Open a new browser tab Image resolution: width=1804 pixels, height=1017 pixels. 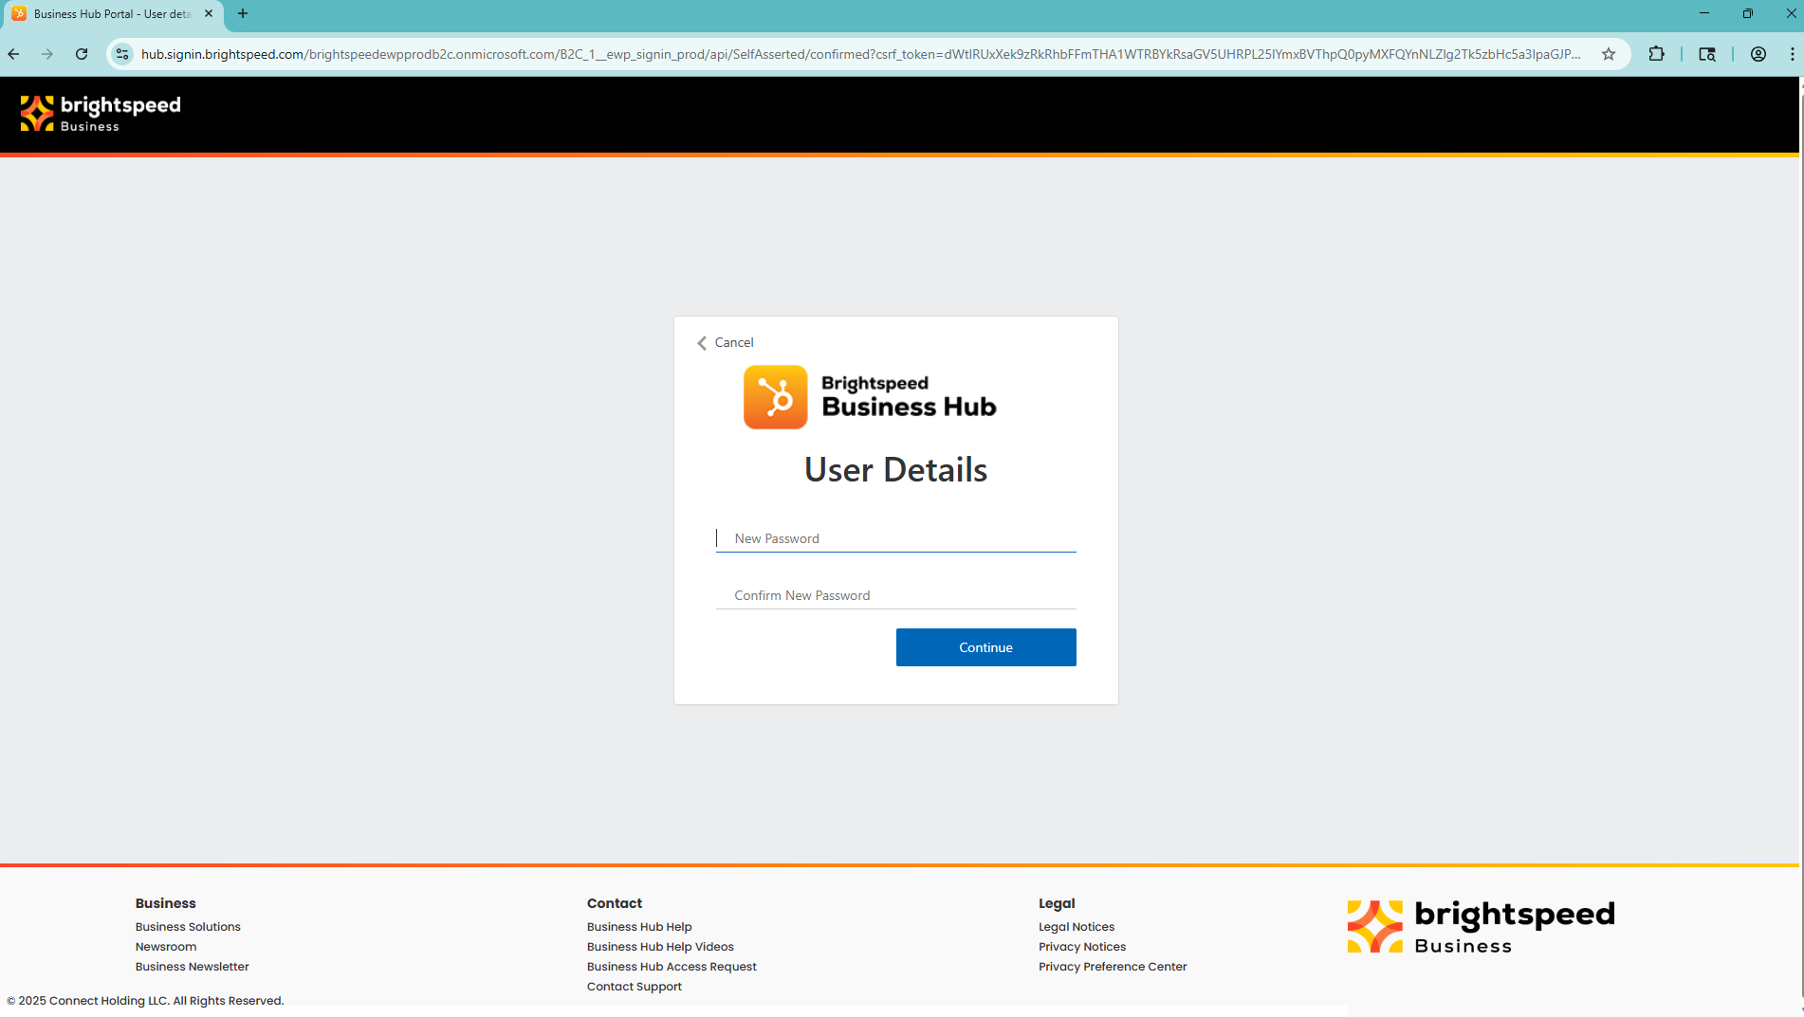(x=243, y=13)
